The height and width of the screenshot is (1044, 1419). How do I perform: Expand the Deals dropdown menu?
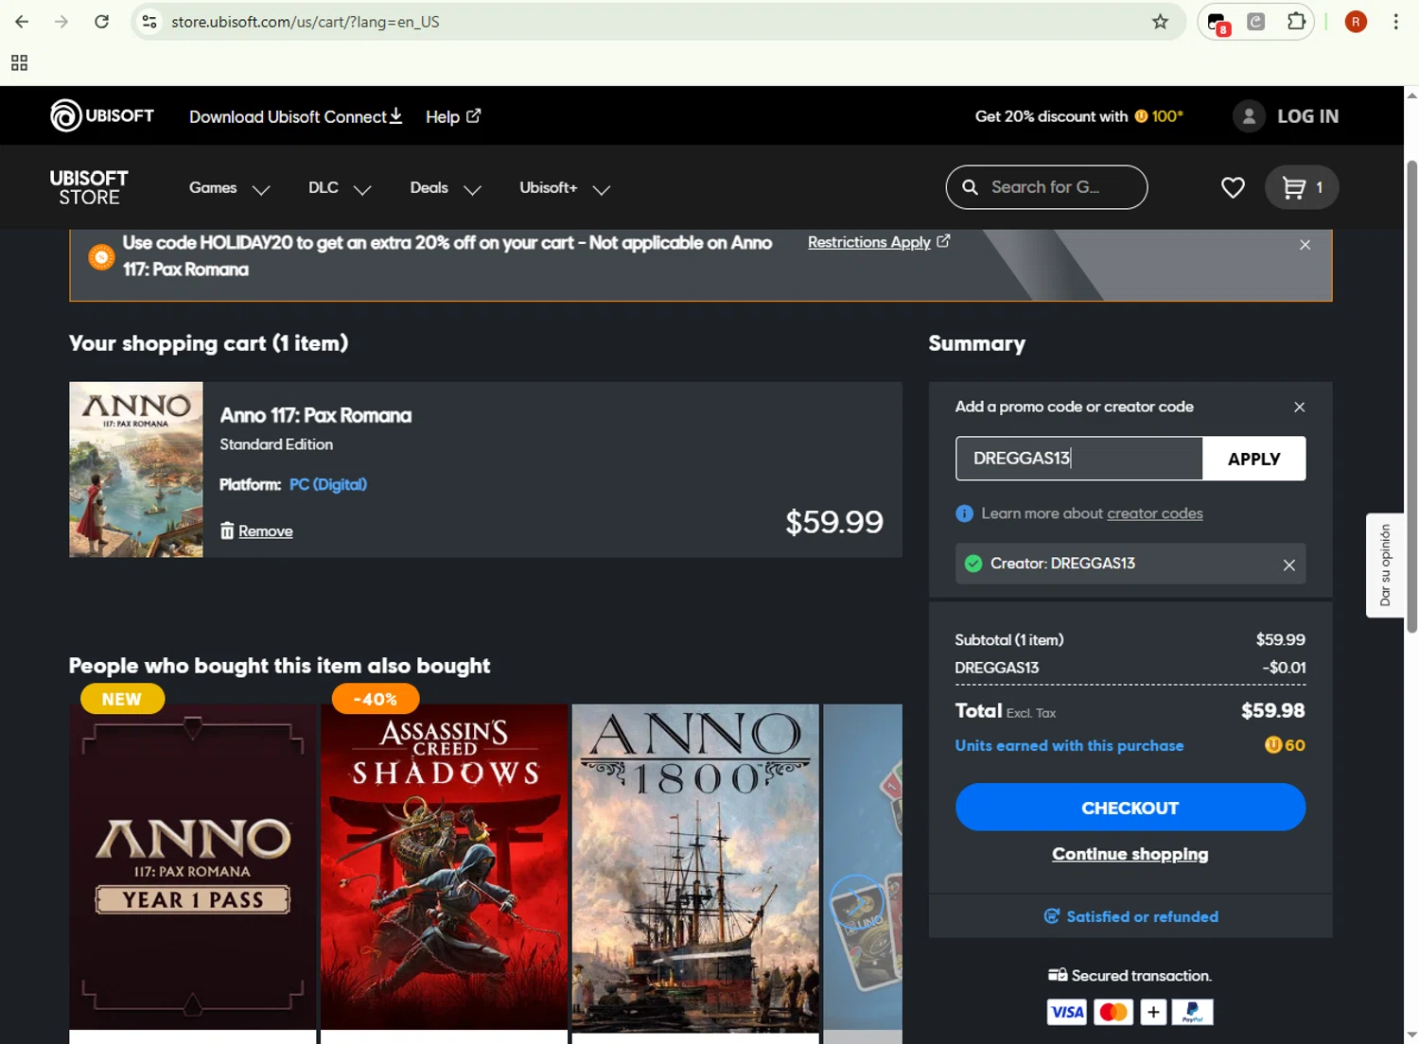[x=446, y=188]
